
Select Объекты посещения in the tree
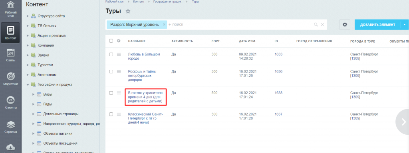(x=60, y=143)
